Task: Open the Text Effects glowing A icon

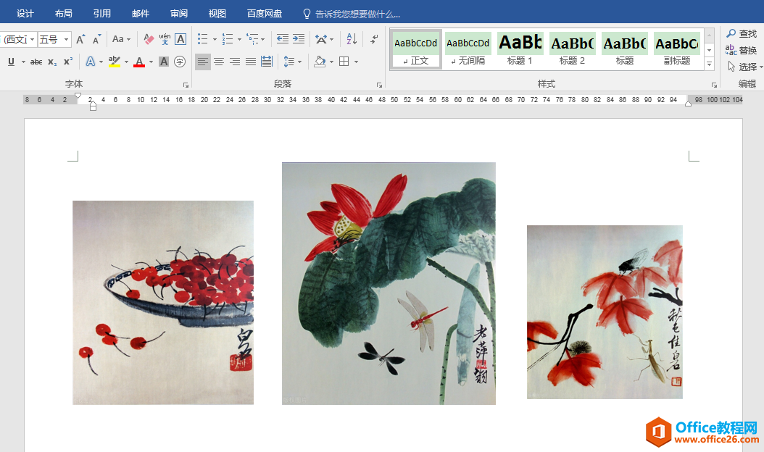Action: [91, 62]
